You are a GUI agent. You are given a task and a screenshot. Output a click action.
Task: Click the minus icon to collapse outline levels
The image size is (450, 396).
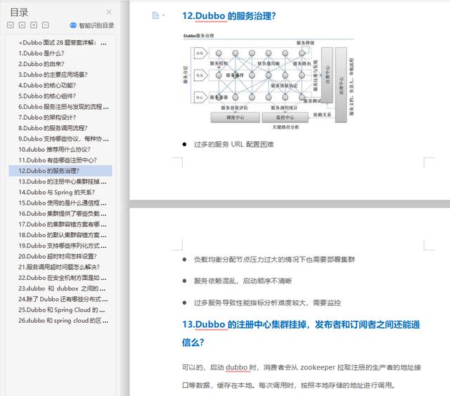click(45, 25)
